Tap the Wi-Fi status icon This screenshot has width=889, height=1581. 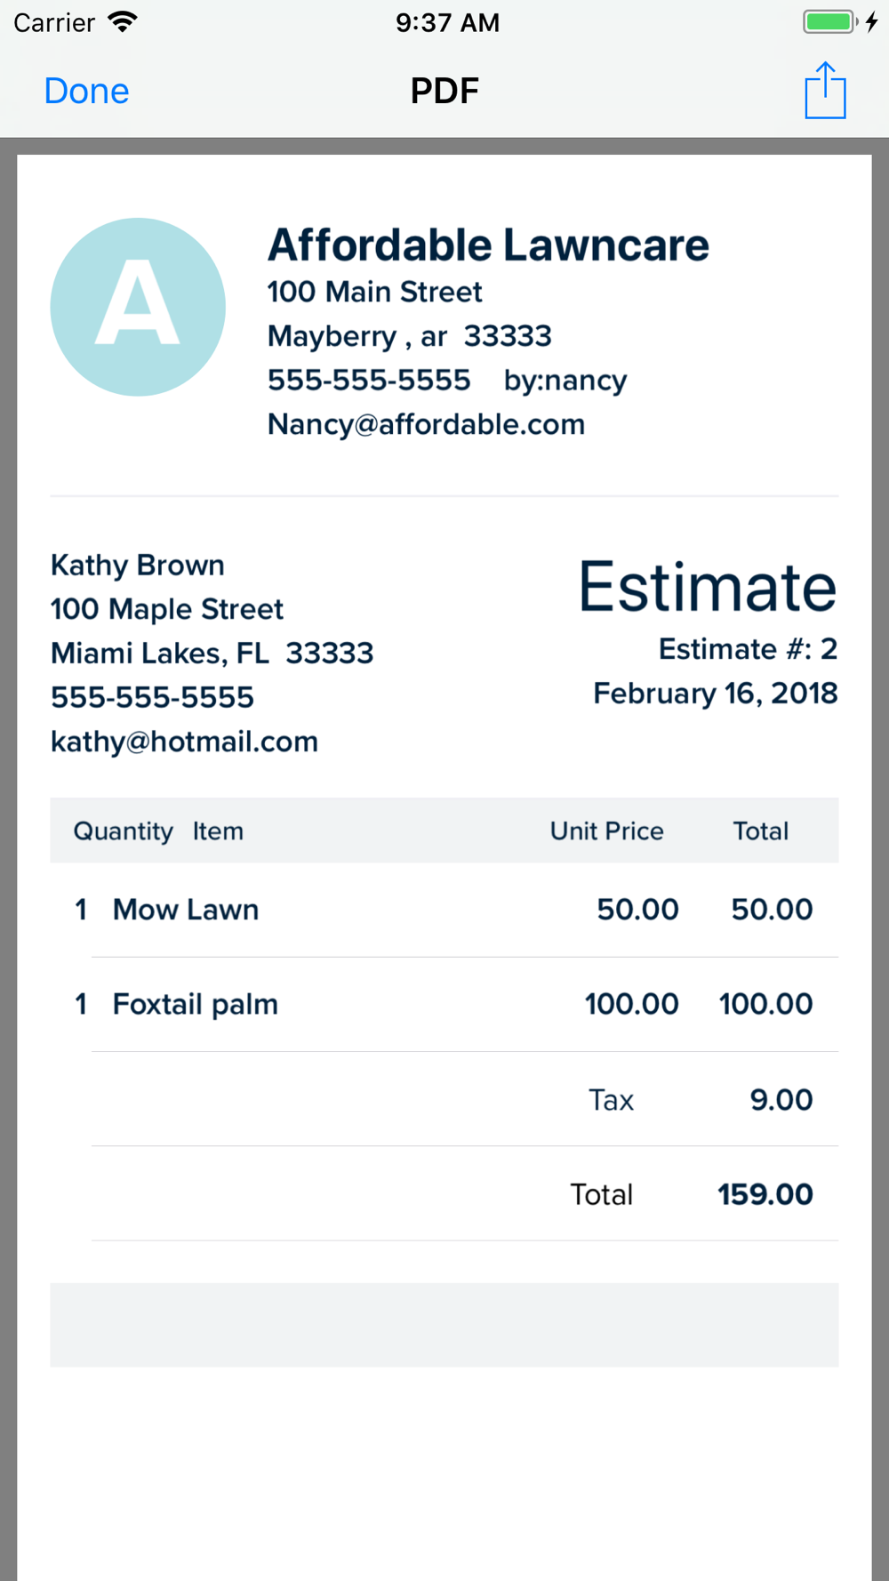[123, 21]
